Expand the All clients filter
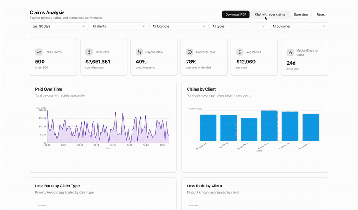The image size is (358, 210). tap(119, 26)
